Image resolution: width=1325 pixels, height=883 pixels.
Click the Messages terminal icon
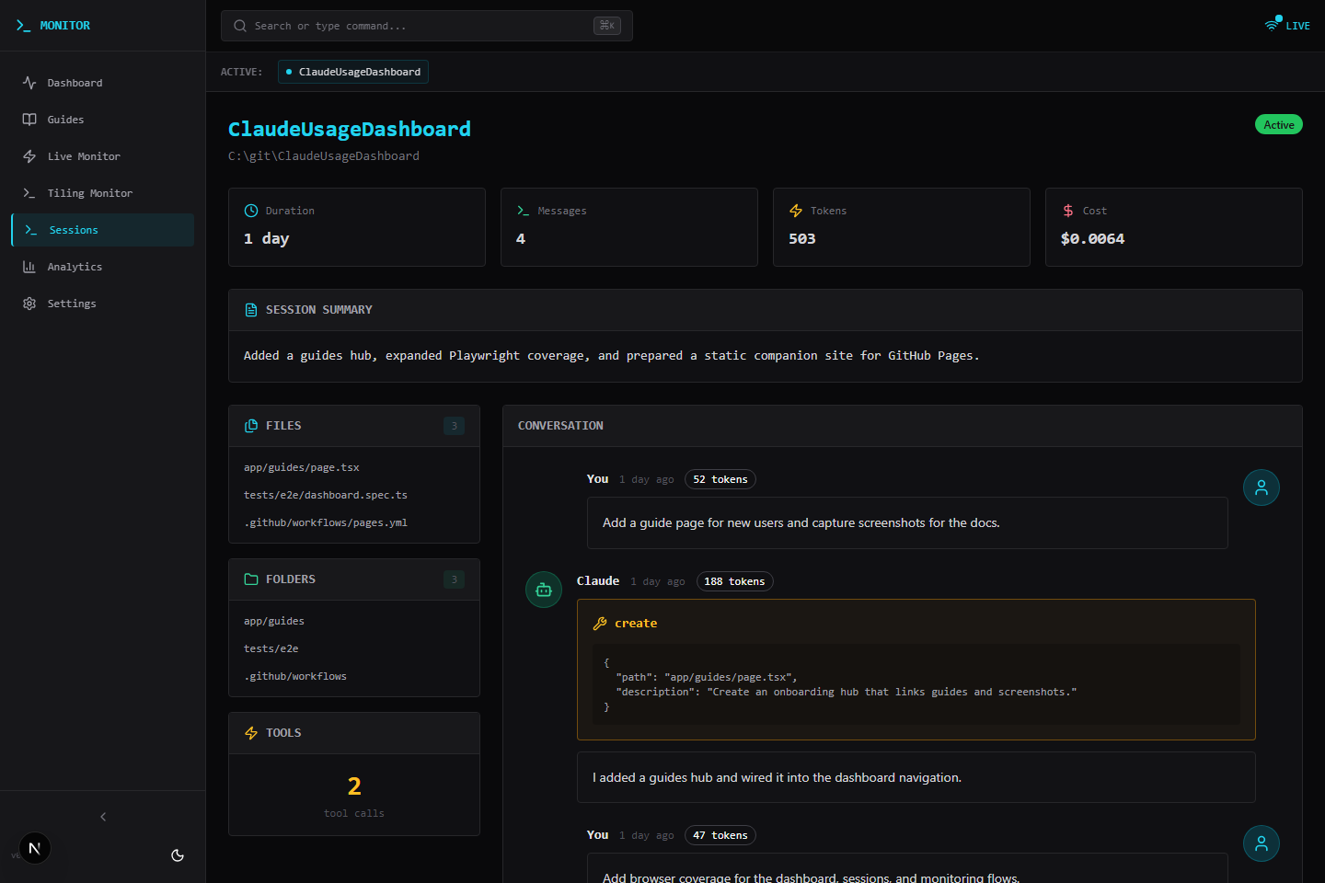pos(524,211)
